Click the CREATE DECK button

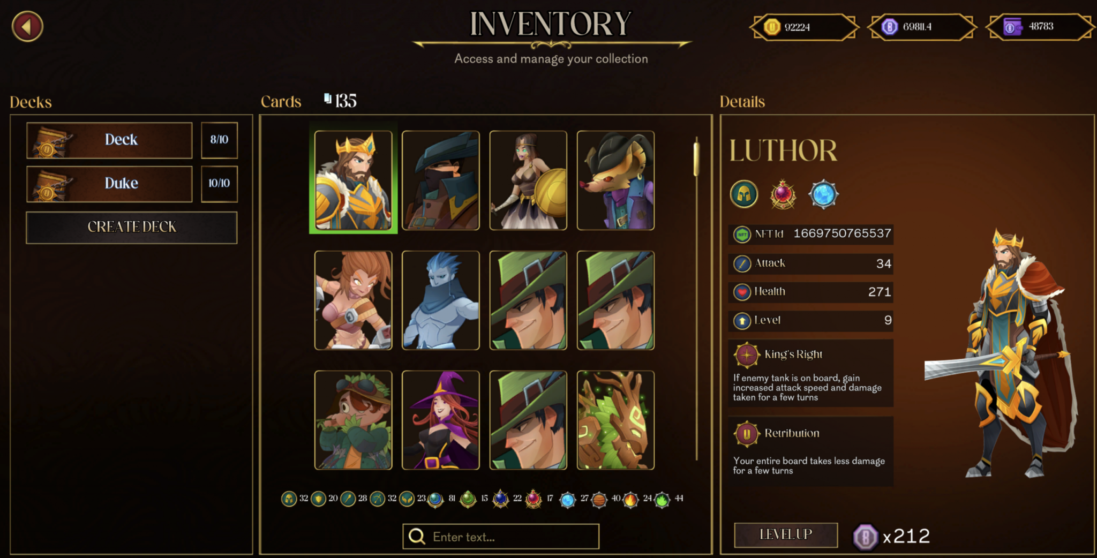pos(131,227)
